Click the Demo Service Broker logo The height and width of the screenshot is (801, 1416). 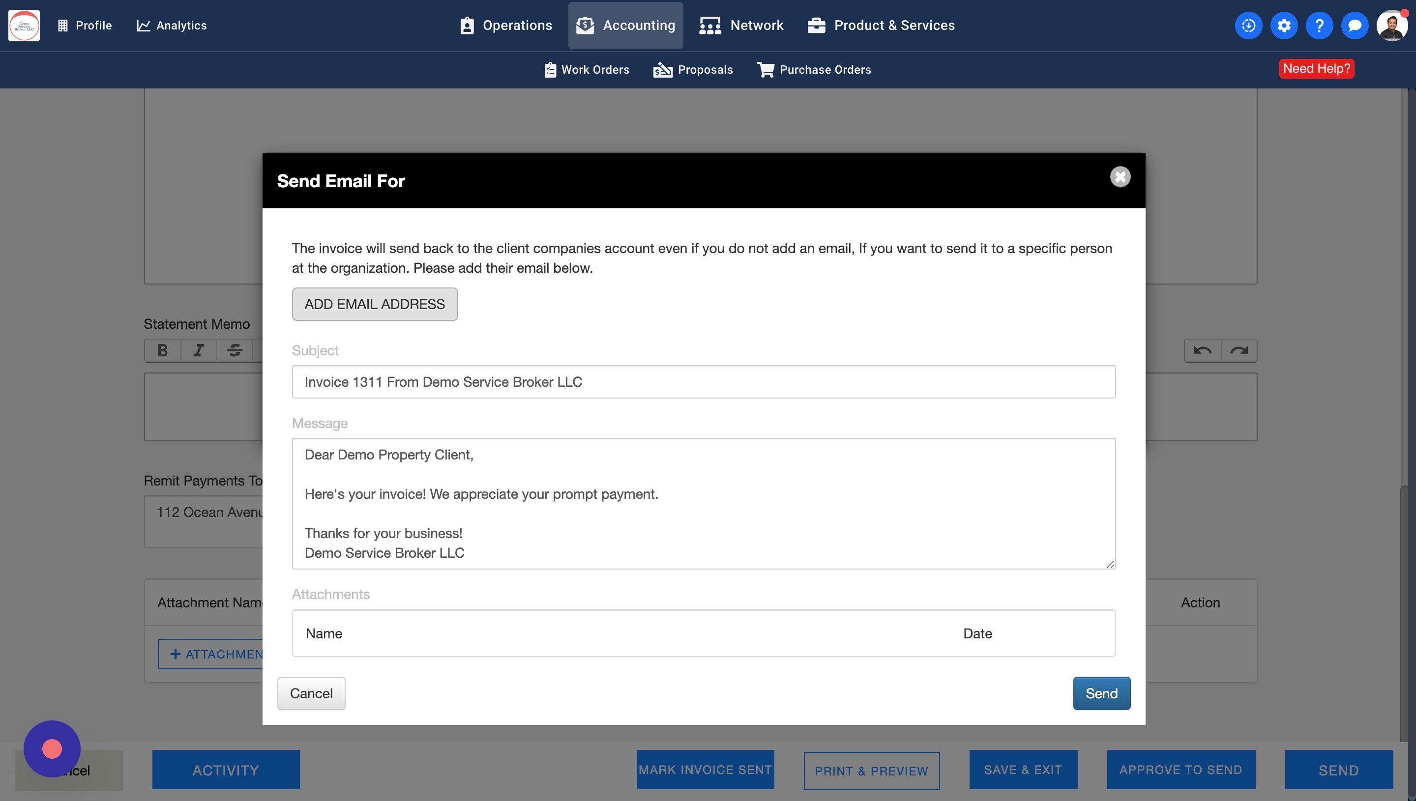click(x=24, y=25)
